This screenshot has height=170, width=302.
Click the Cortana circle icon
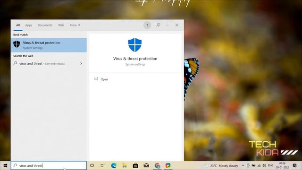tap(92, 165)
